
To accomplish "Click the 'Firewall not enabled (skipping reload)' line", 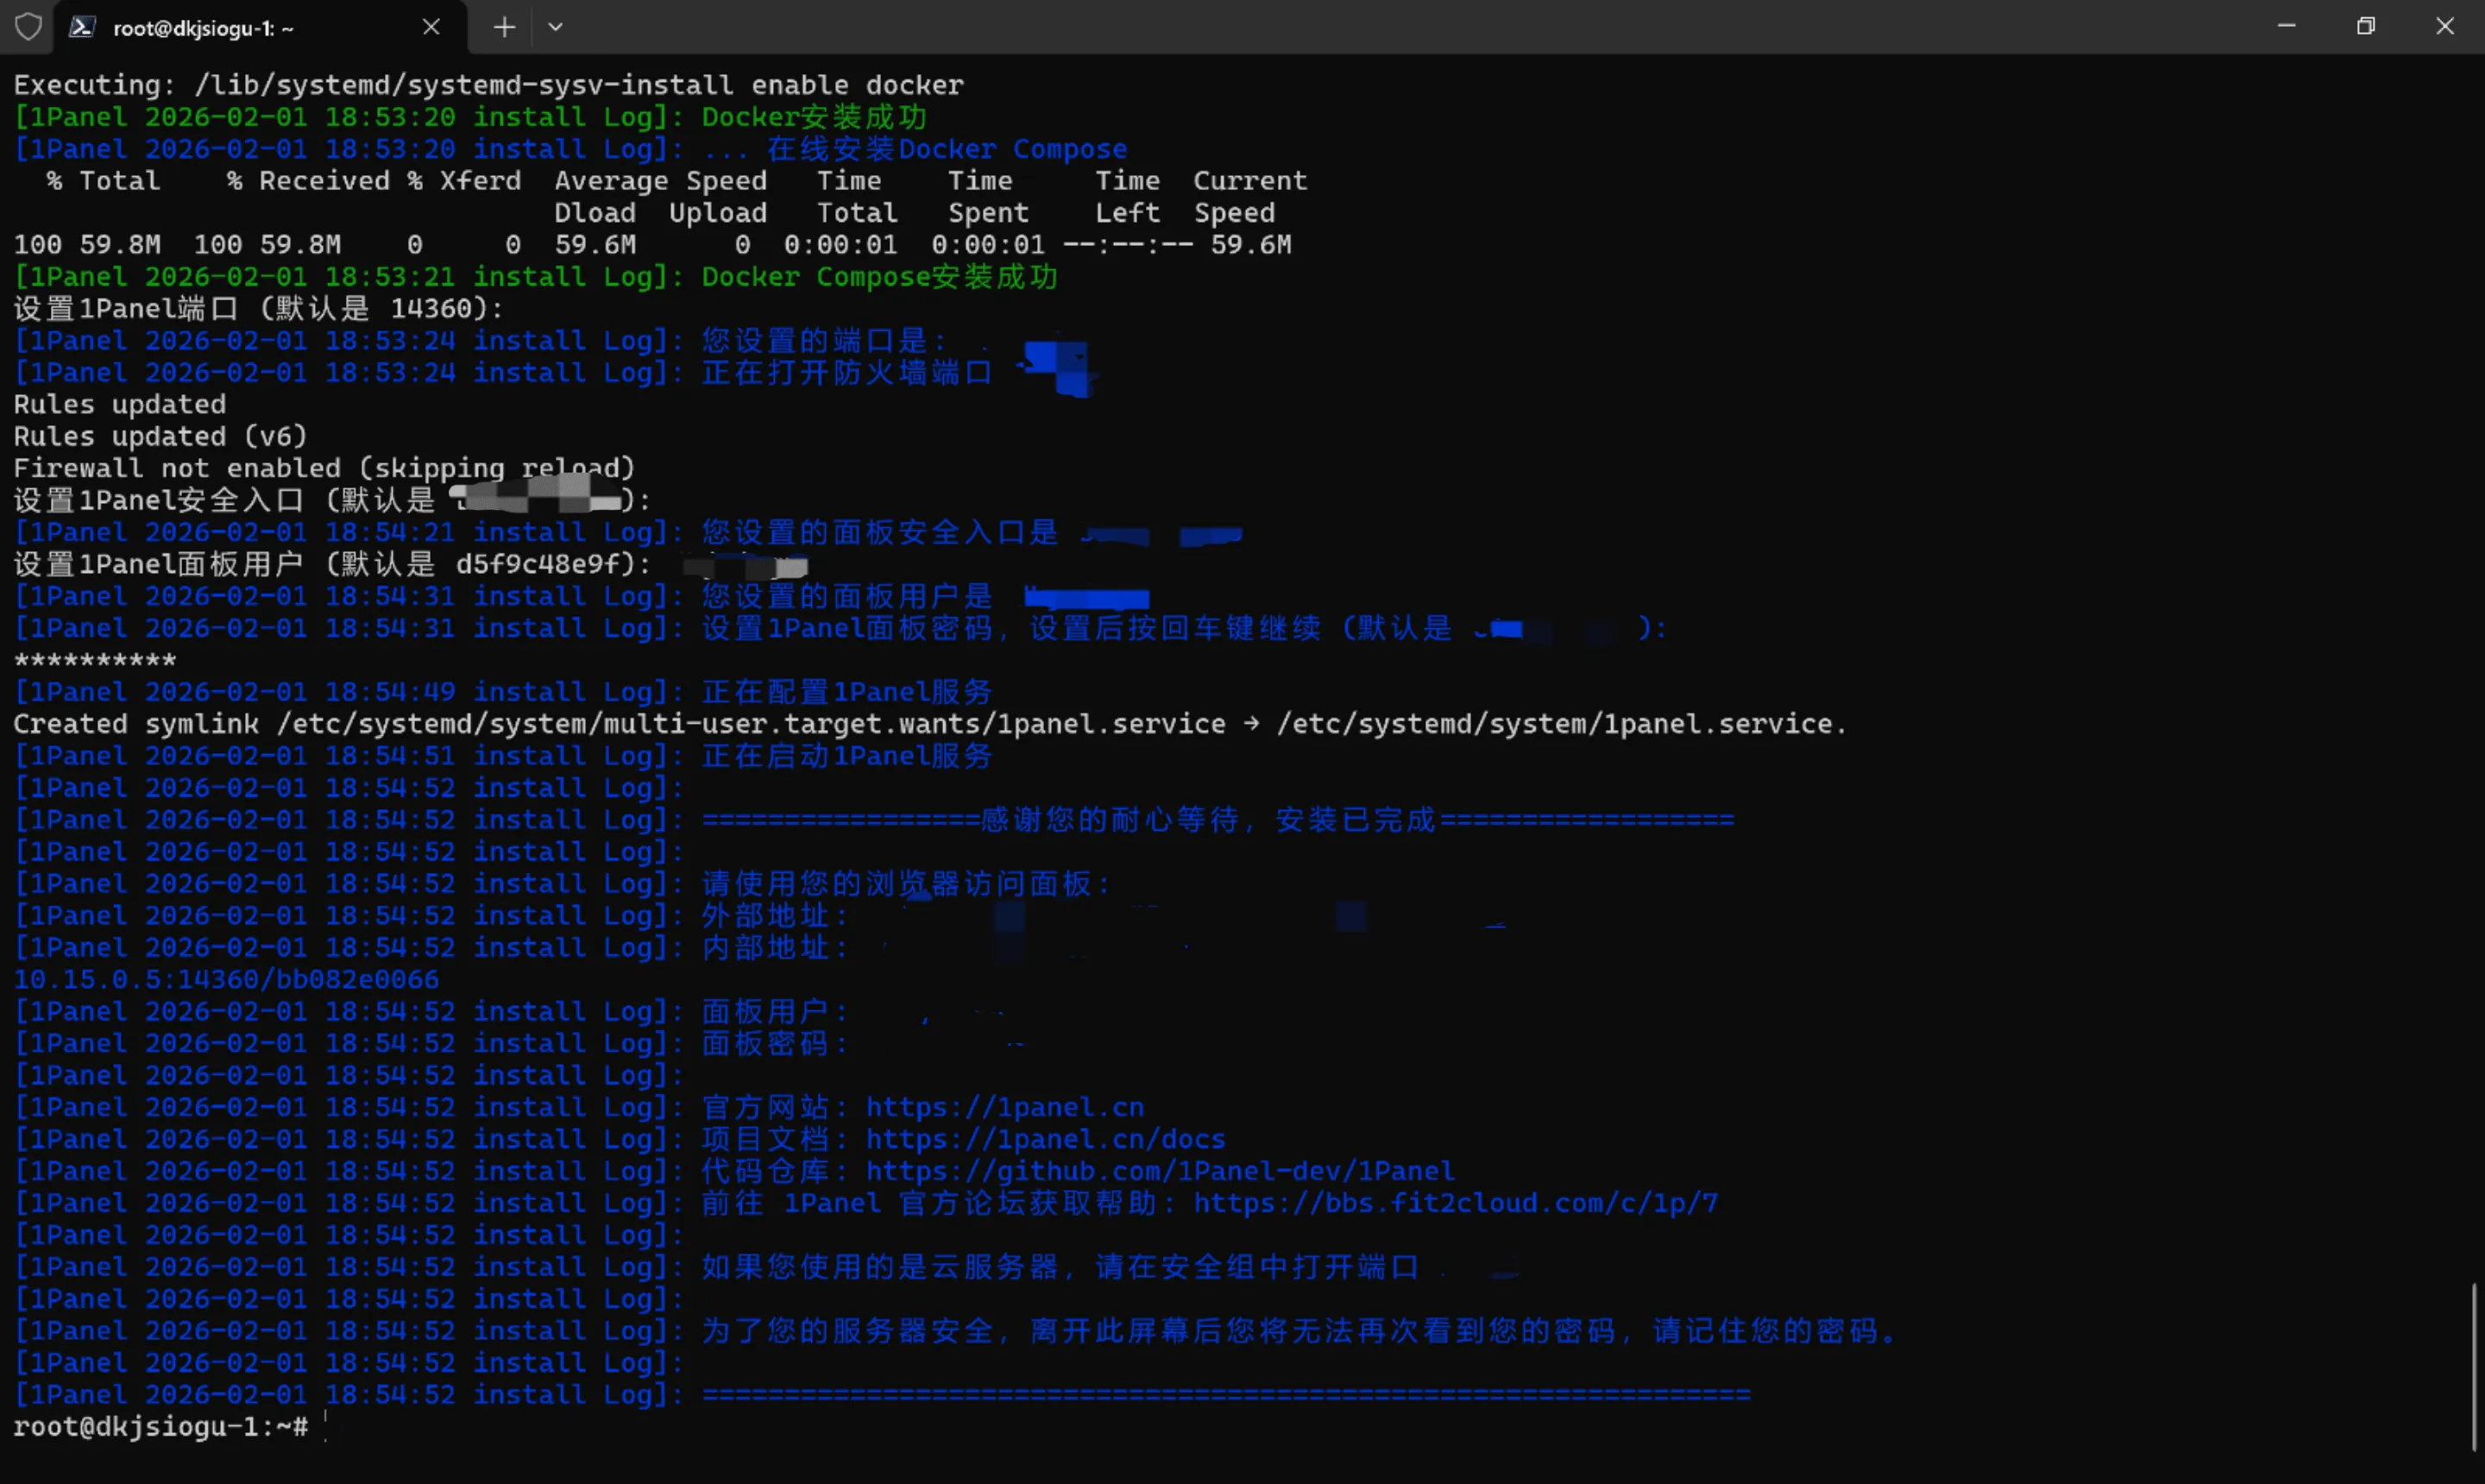I will point(324,468).
